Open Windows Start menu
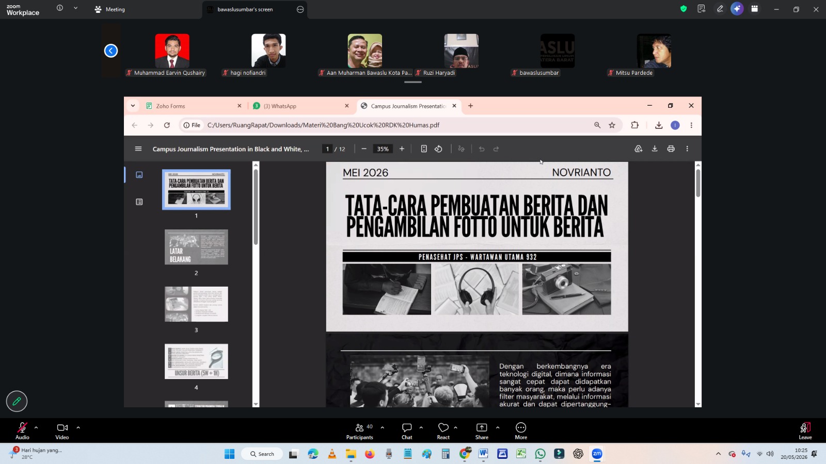826x464 pixels. (230, 454)
